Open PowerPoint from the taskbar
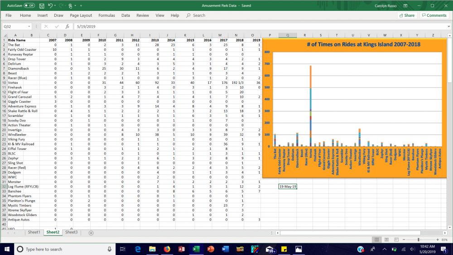Viewport: 453px width, 255px height. [210, 249]
